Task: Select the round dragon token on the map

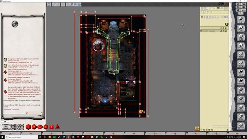Action: [x=98, y=46]
